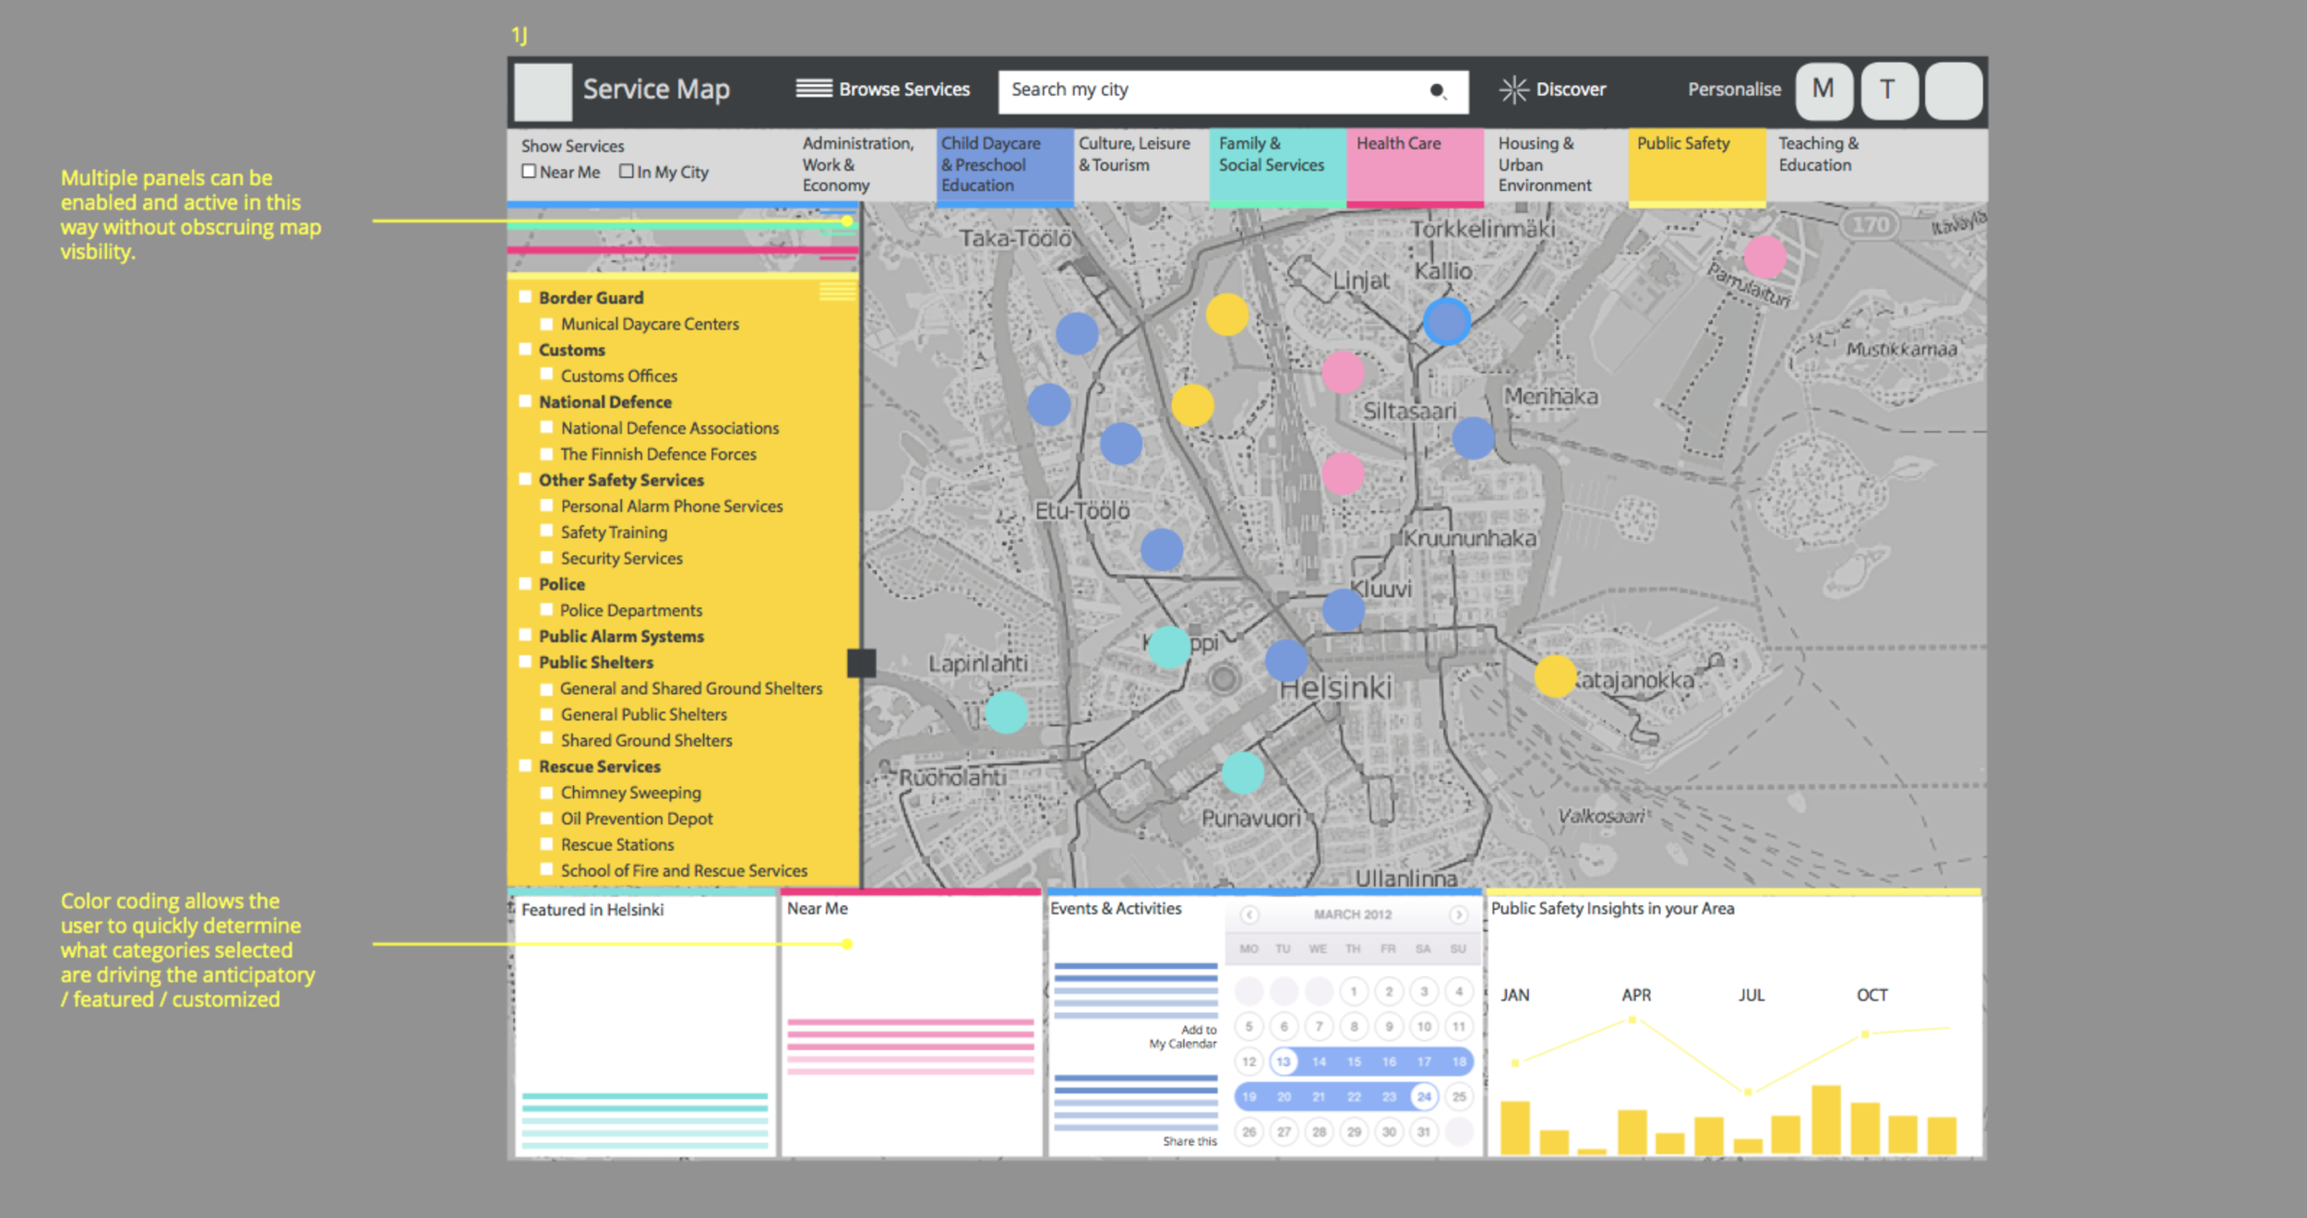Open Discover via the starburst icon

pos(1513,90)
